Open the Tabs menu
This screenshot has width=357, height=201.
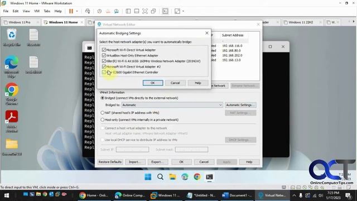click(47, 11)
